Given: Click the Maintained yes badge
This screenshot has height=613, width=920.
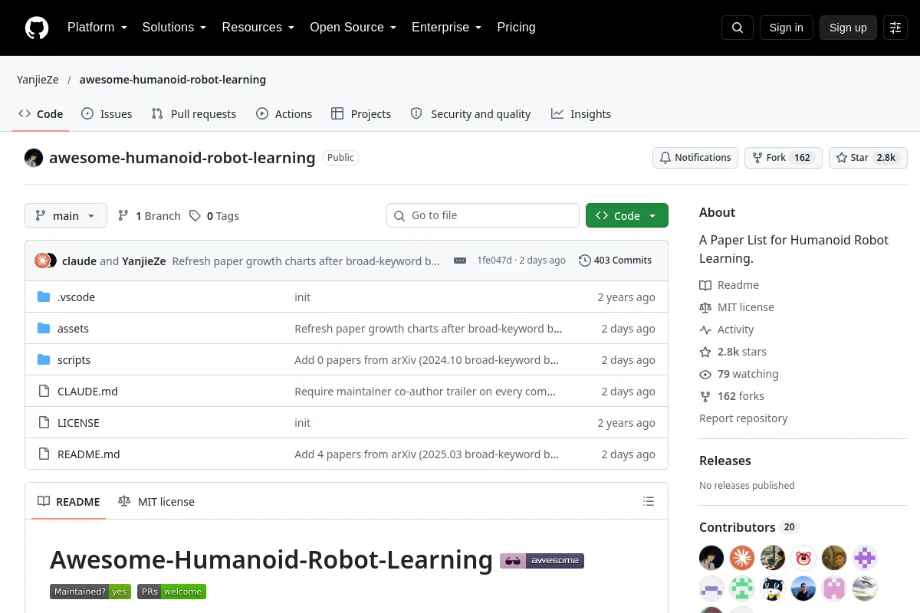Looking at the screenshot, I should (x=90, y=592).
